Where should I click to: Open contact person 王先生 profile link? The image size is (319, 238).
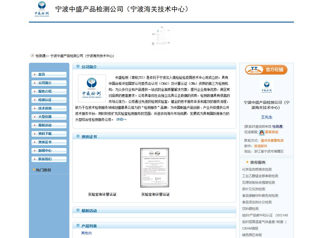pyautogui.click(x=267, y=117)
